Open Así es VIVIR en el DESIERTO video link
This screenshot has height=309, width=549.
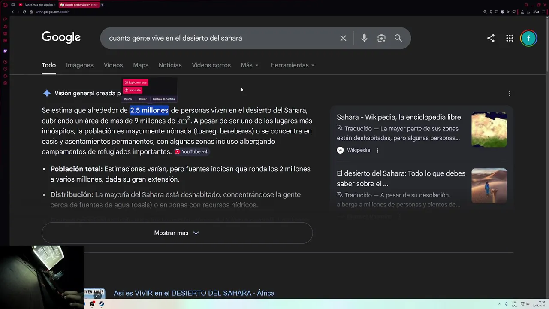click(194, 293)
